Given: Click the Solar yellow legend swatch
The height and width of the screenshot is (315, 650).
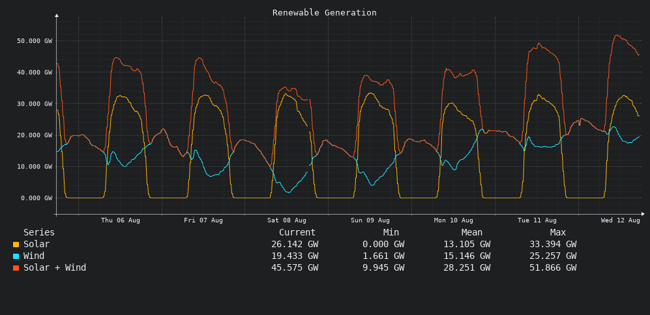Looking at the screenshot, I should click(16, 245).
